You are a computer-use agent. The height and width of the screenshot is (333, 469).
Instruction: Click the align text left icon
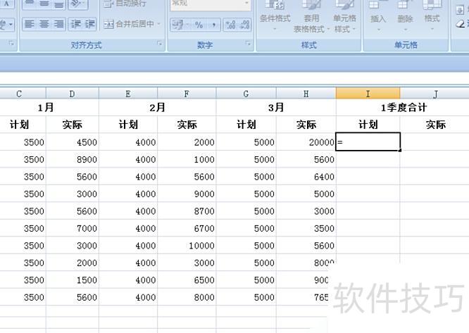pyautogui.click(x=30, y=24)
